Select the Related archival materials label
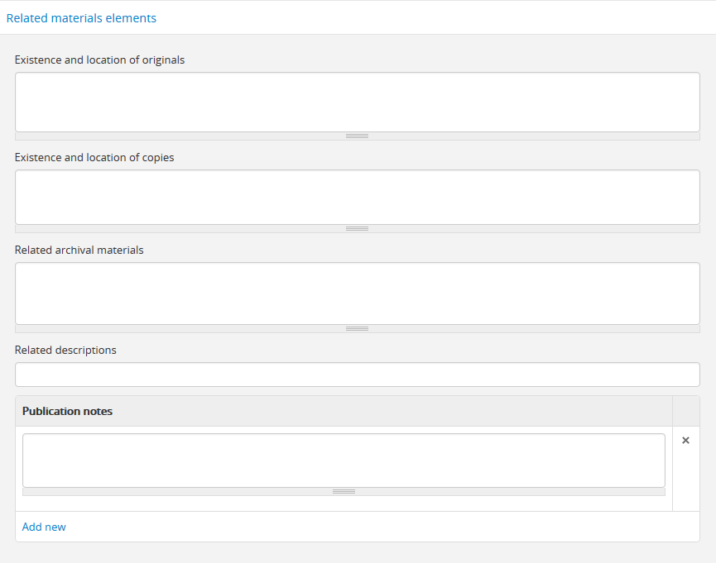 tap(79, 250)
